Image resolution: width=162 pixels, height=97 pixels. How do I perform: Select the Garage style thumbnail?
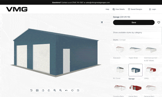(x=136, y=70)
